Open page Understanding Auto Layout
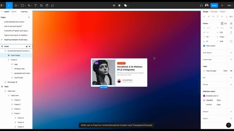Screen dimensions: 234x131 (x=14, y=22)
